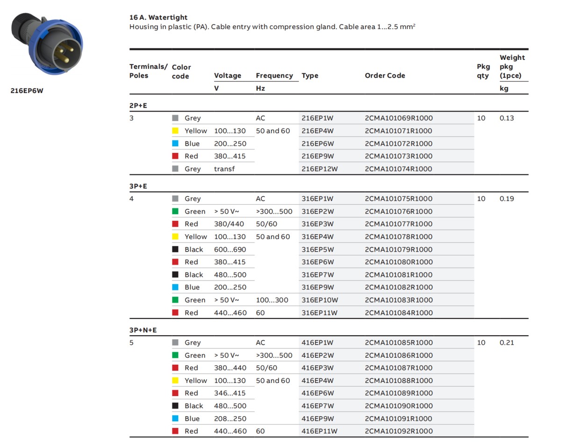Viewport: 561px width, 448px height.
Task: Click the yellow swatch in the 216EP4W row
Action: click(x=175, y=131)
